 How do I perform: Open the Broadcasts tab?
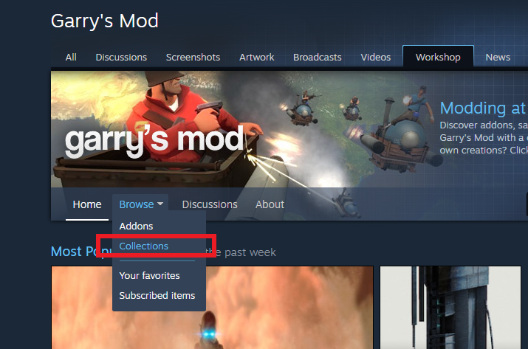tap(318, 58)
